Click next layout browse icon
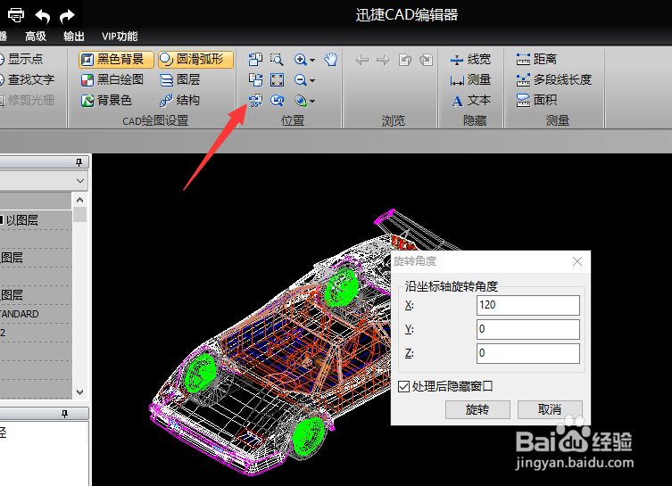 pos(427,60)
